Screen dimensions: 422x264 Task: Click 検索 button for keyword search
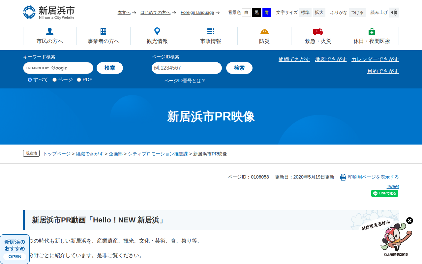(110, 68)
